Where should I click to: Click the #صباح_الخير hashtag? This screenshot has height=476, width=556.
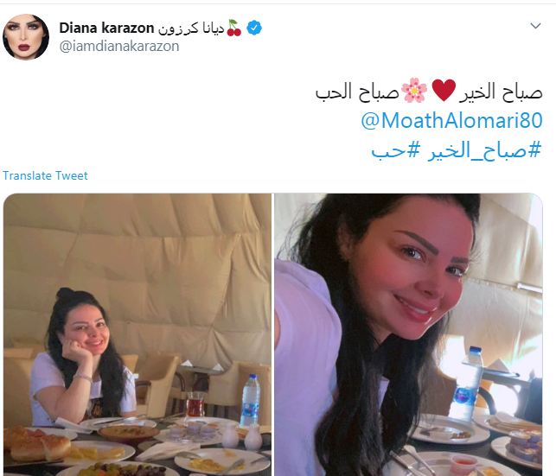[484, 150]
